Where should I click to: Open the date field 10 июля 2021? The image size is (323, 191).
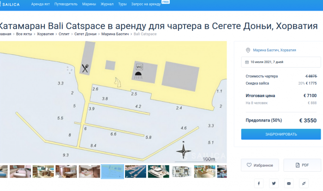[x=281, y=62]
